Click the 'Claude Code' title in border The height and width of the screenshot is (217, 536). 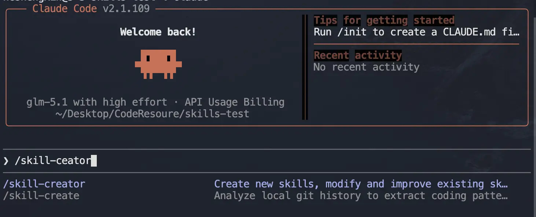[x=65, y=8]
